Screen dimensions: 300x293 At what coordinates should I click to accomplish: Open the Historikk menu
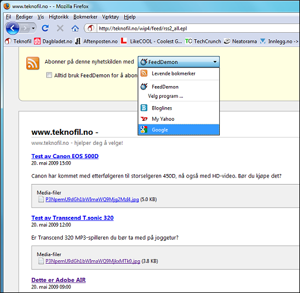coord(59,17)
